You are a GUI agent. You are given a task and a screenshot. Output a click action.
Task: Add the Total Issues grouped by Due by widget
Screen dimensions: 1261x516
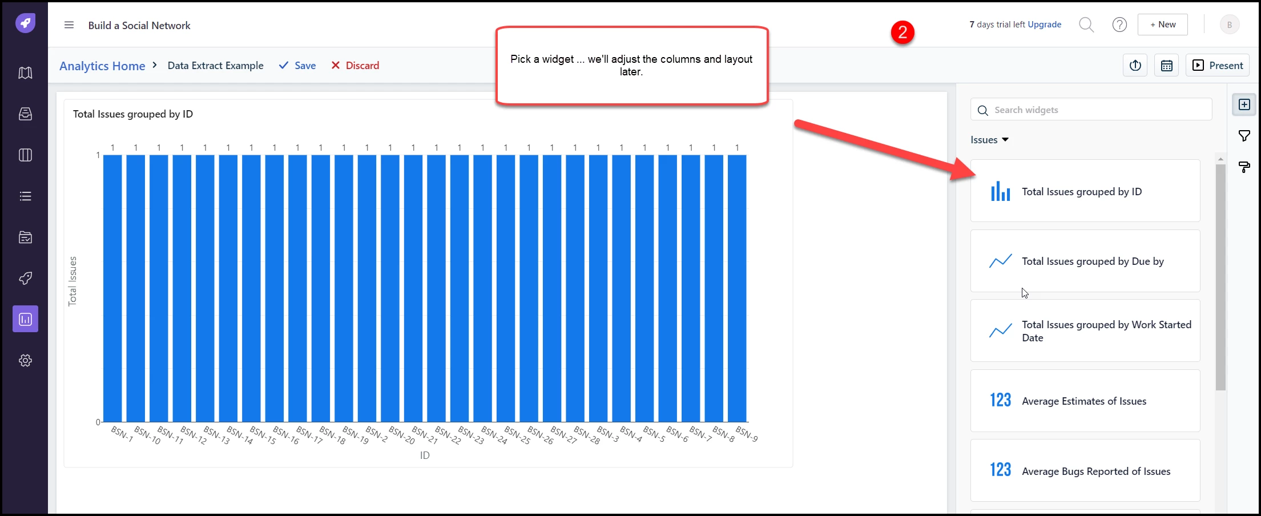(x=1085, y=261)
